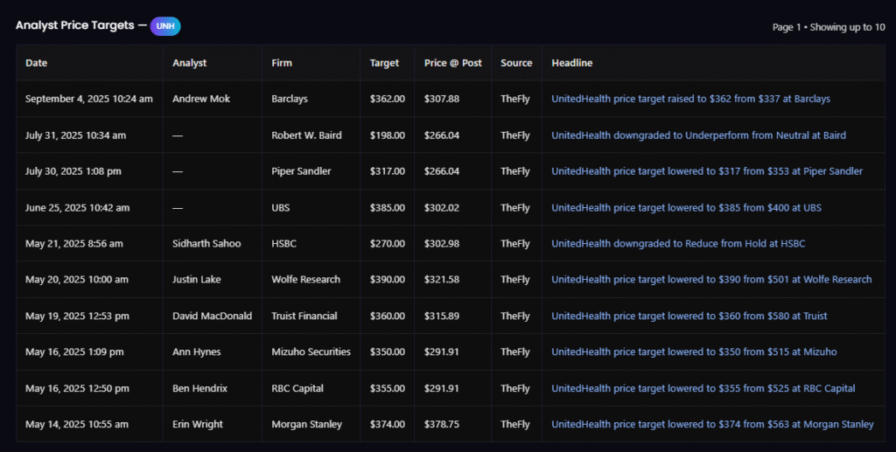The image size is (896, 452).
Task: Open Mizuho price target lowered headline
Action: 694,351
